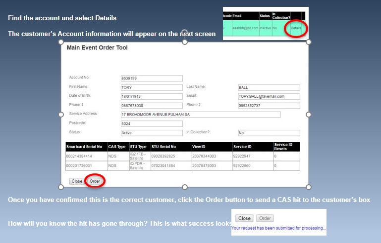Select the Service Address field 17 BROADMOOR AVENUE

pos(201,115)
